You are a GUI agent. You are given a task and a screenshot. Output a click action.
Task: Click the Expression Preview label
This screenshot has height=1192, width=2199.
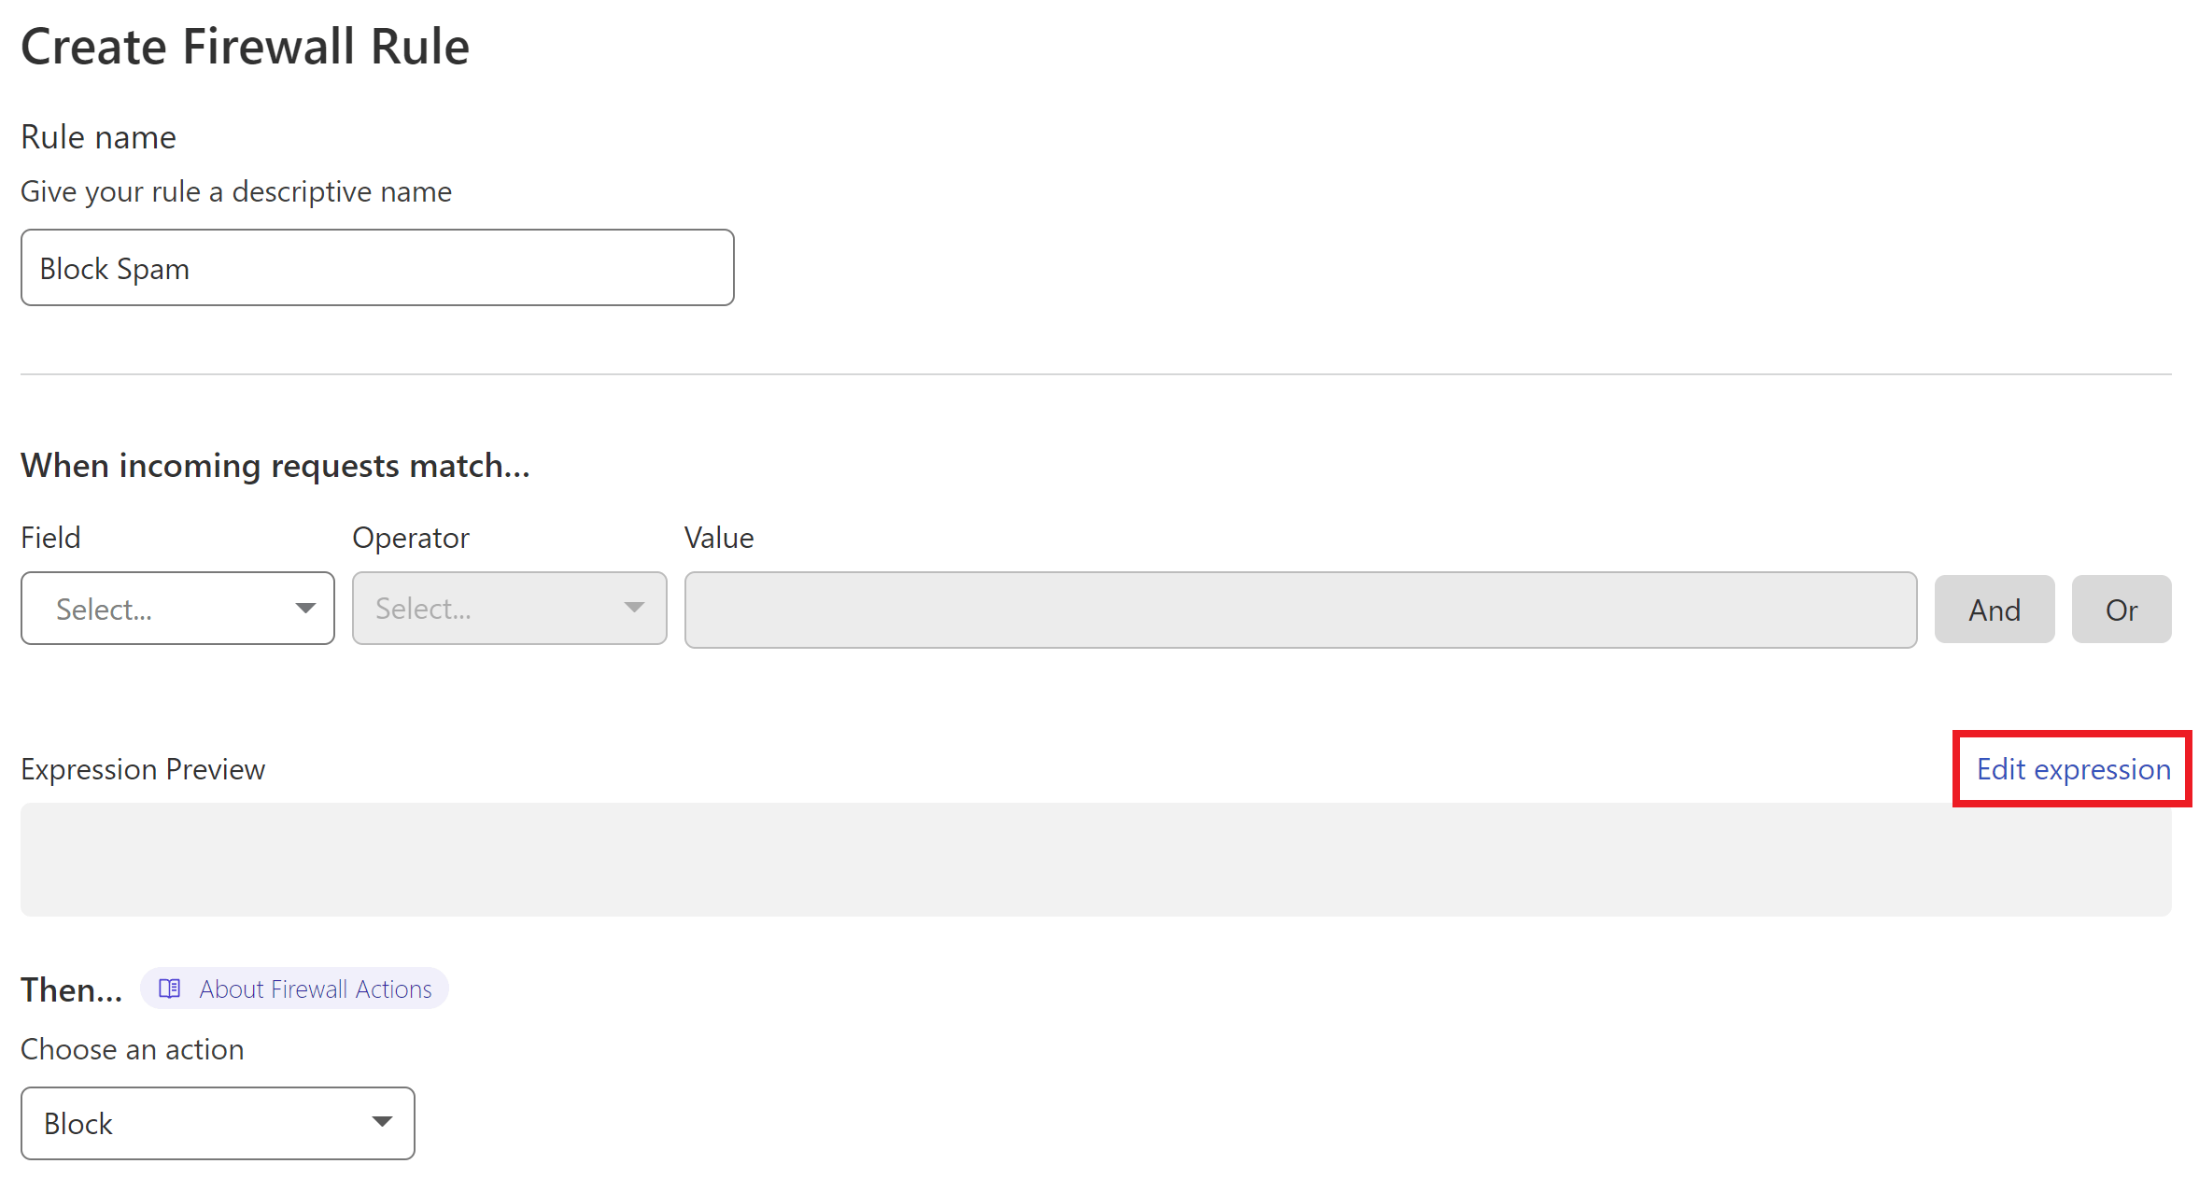tap(143, 769)
